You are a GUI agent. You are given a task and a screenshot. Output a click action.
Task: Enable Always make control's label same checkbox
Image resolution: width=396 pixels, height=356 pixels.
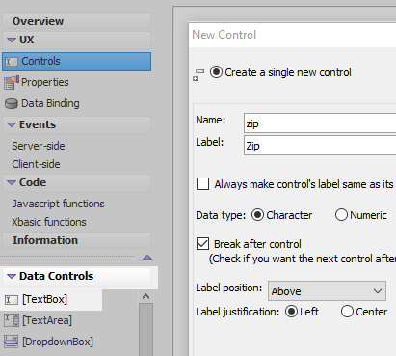[x=202, y=184]
